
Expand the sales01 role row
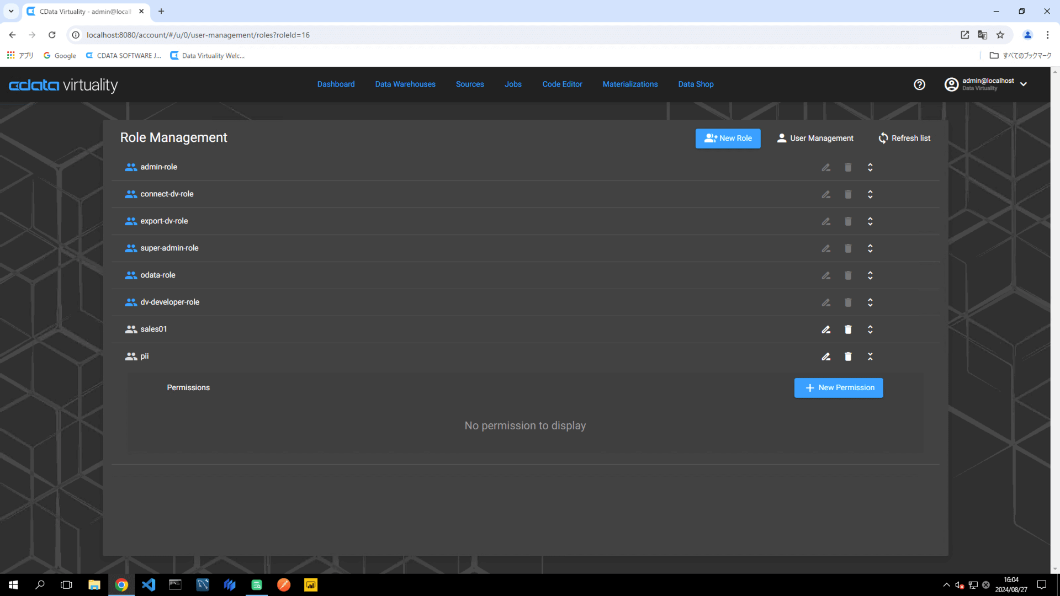[870, 329]
